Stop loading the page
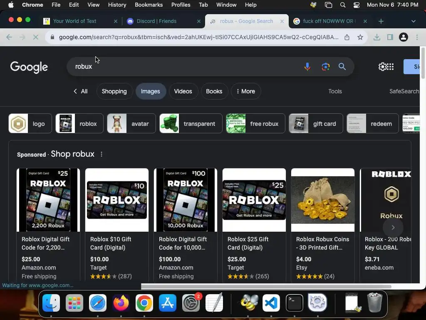 [x=36, y=37]
